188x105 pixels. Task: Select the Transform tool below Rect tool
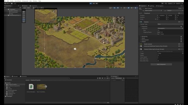coord(24,22)
